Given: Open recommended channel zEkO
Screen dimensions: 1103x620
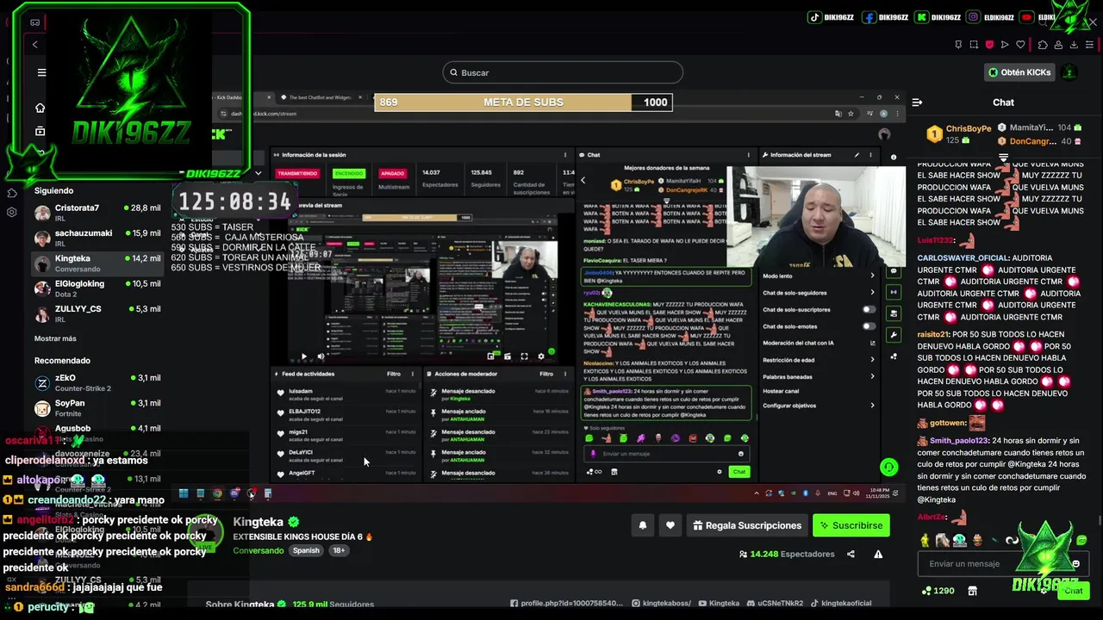Looking at the screenshot, I should pyautogui.click(x=97, y=382).
